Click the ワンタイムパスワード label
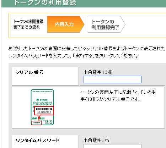 tap(37, 141)
